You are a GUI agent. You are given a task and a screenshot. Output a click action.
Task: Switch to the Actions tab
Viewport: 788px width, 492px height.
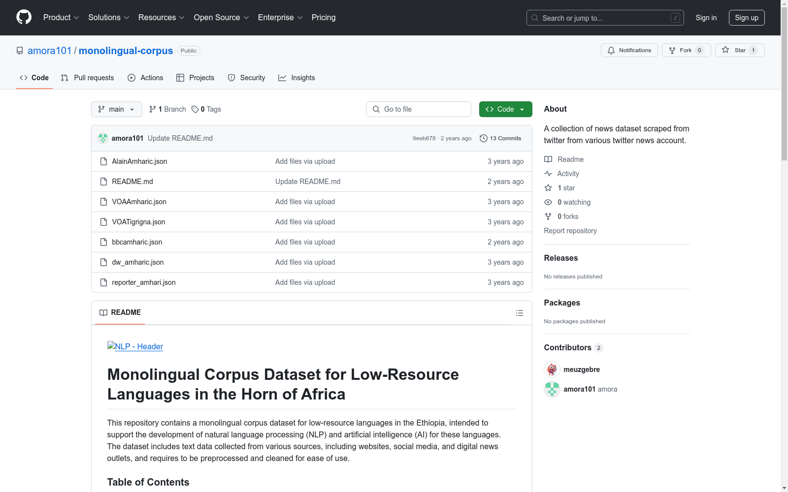coord(145,78)
